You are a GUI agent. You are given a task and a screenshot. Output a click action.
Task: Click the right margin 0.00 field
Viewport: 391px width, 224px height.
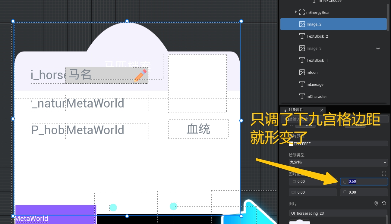313,192
